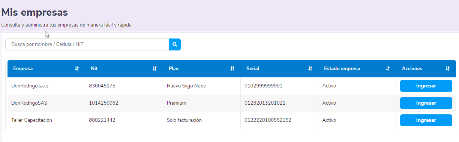
Task: Sort by the Acciones column icon
Action: (447, 69)
